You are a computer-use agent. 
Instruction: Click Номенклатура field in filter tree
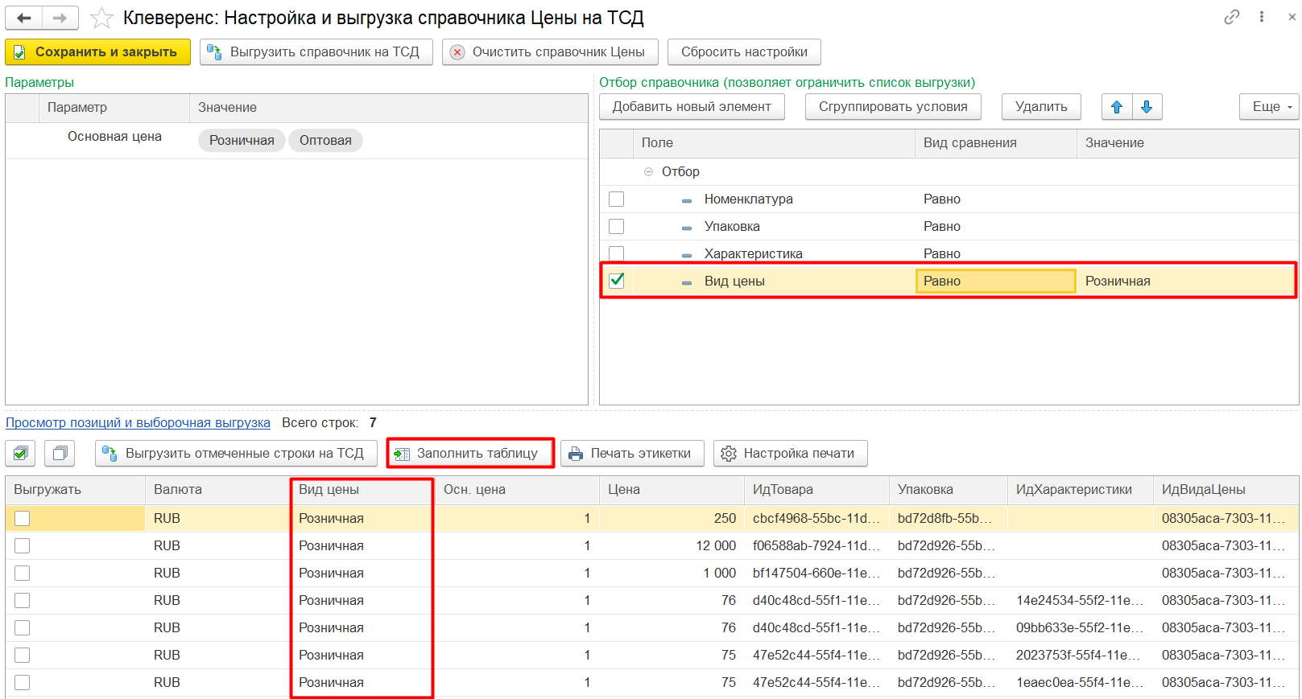[x=748, y=199]
